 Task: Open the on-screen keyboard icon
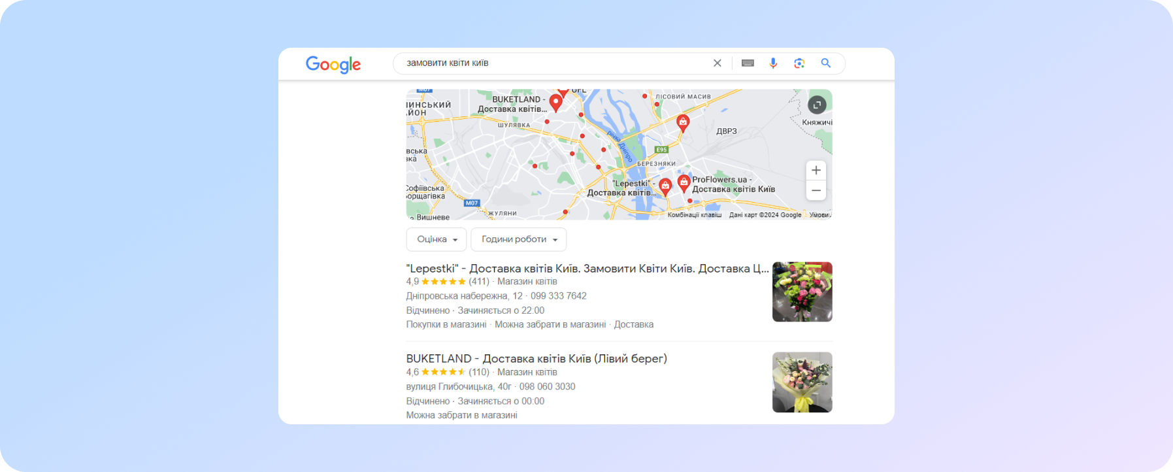point(748,63)
